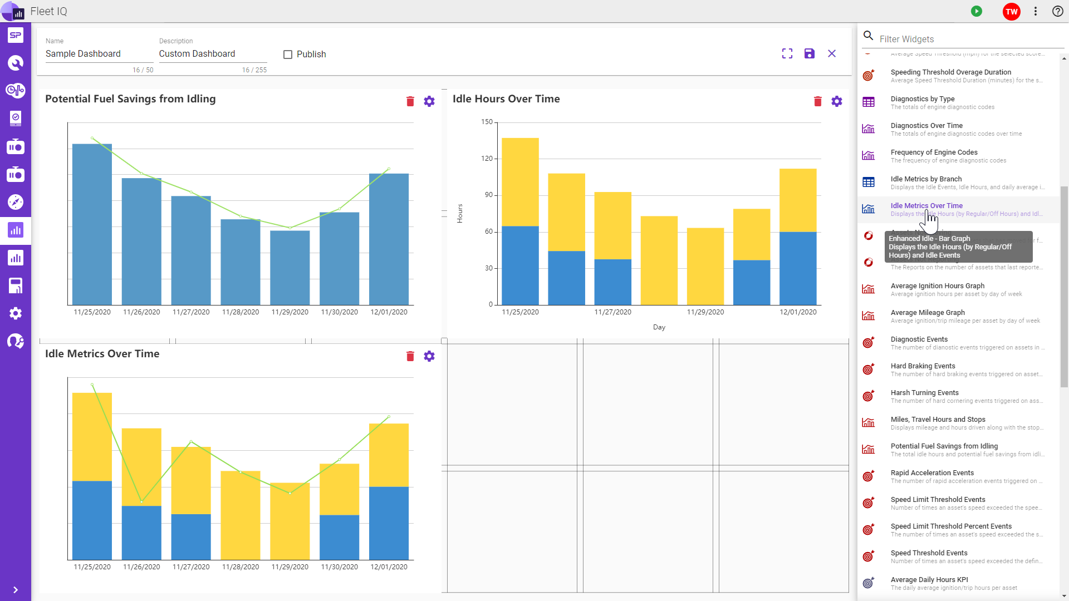Open the help question mark icon

pyautogui.click(x=1057, y=11)
